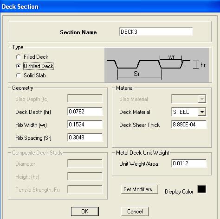The image size is (220, 219).
Task: Select Solid Slab type
Action: tap(19, 75)
